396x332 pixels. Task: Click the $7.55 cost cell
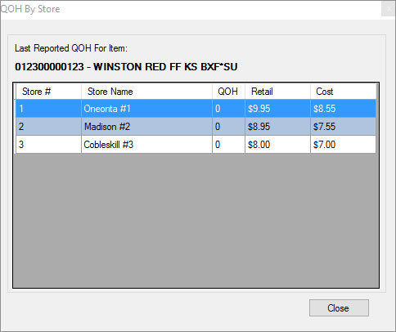(x=343, y=127)
